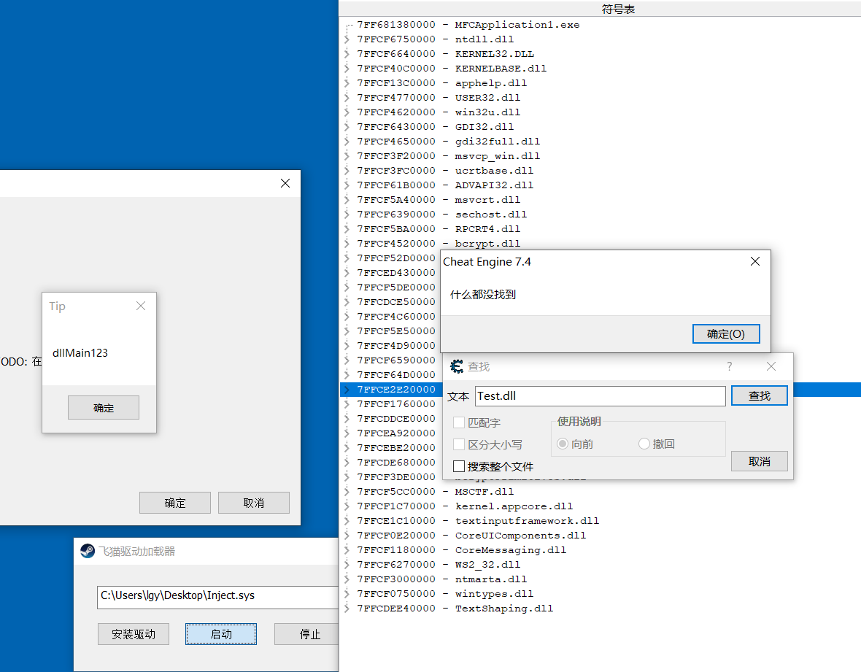Screen dimensions: 861x672
Task: Close the MFC dialog behind the Tip box
Action: (x=285, y=183)
